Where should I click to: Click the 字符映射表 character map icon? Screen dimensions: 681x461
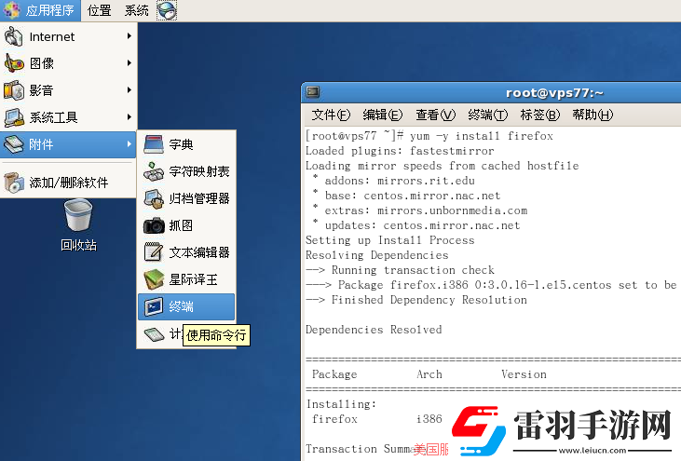click(154, 171)
